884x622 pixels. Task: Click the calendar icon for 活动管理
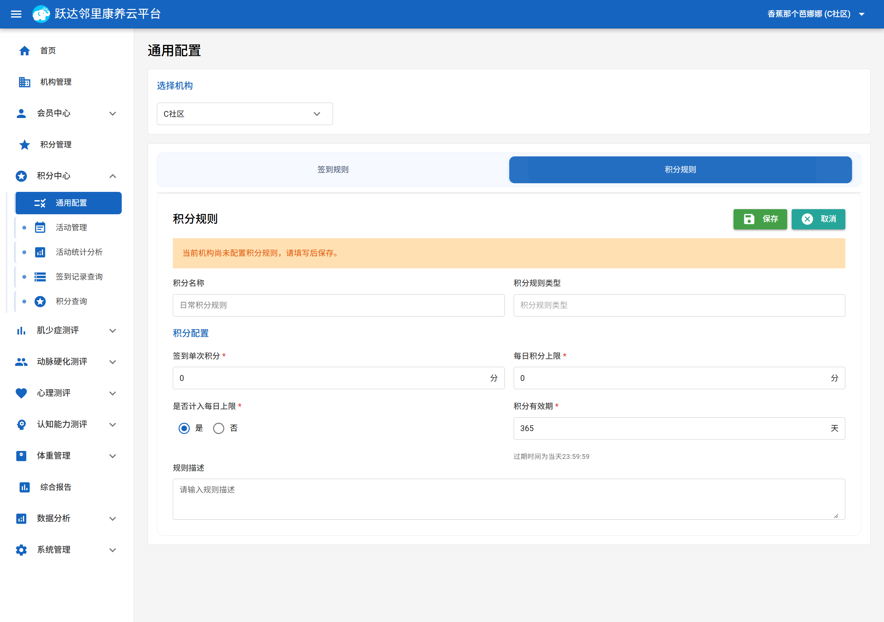click(x=40, y=227)
